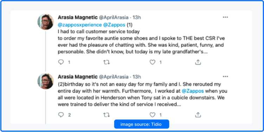Screen dimensions: 264x132
Task: Open profile avatar on second tweet
Action: click(x=45, y=81)
